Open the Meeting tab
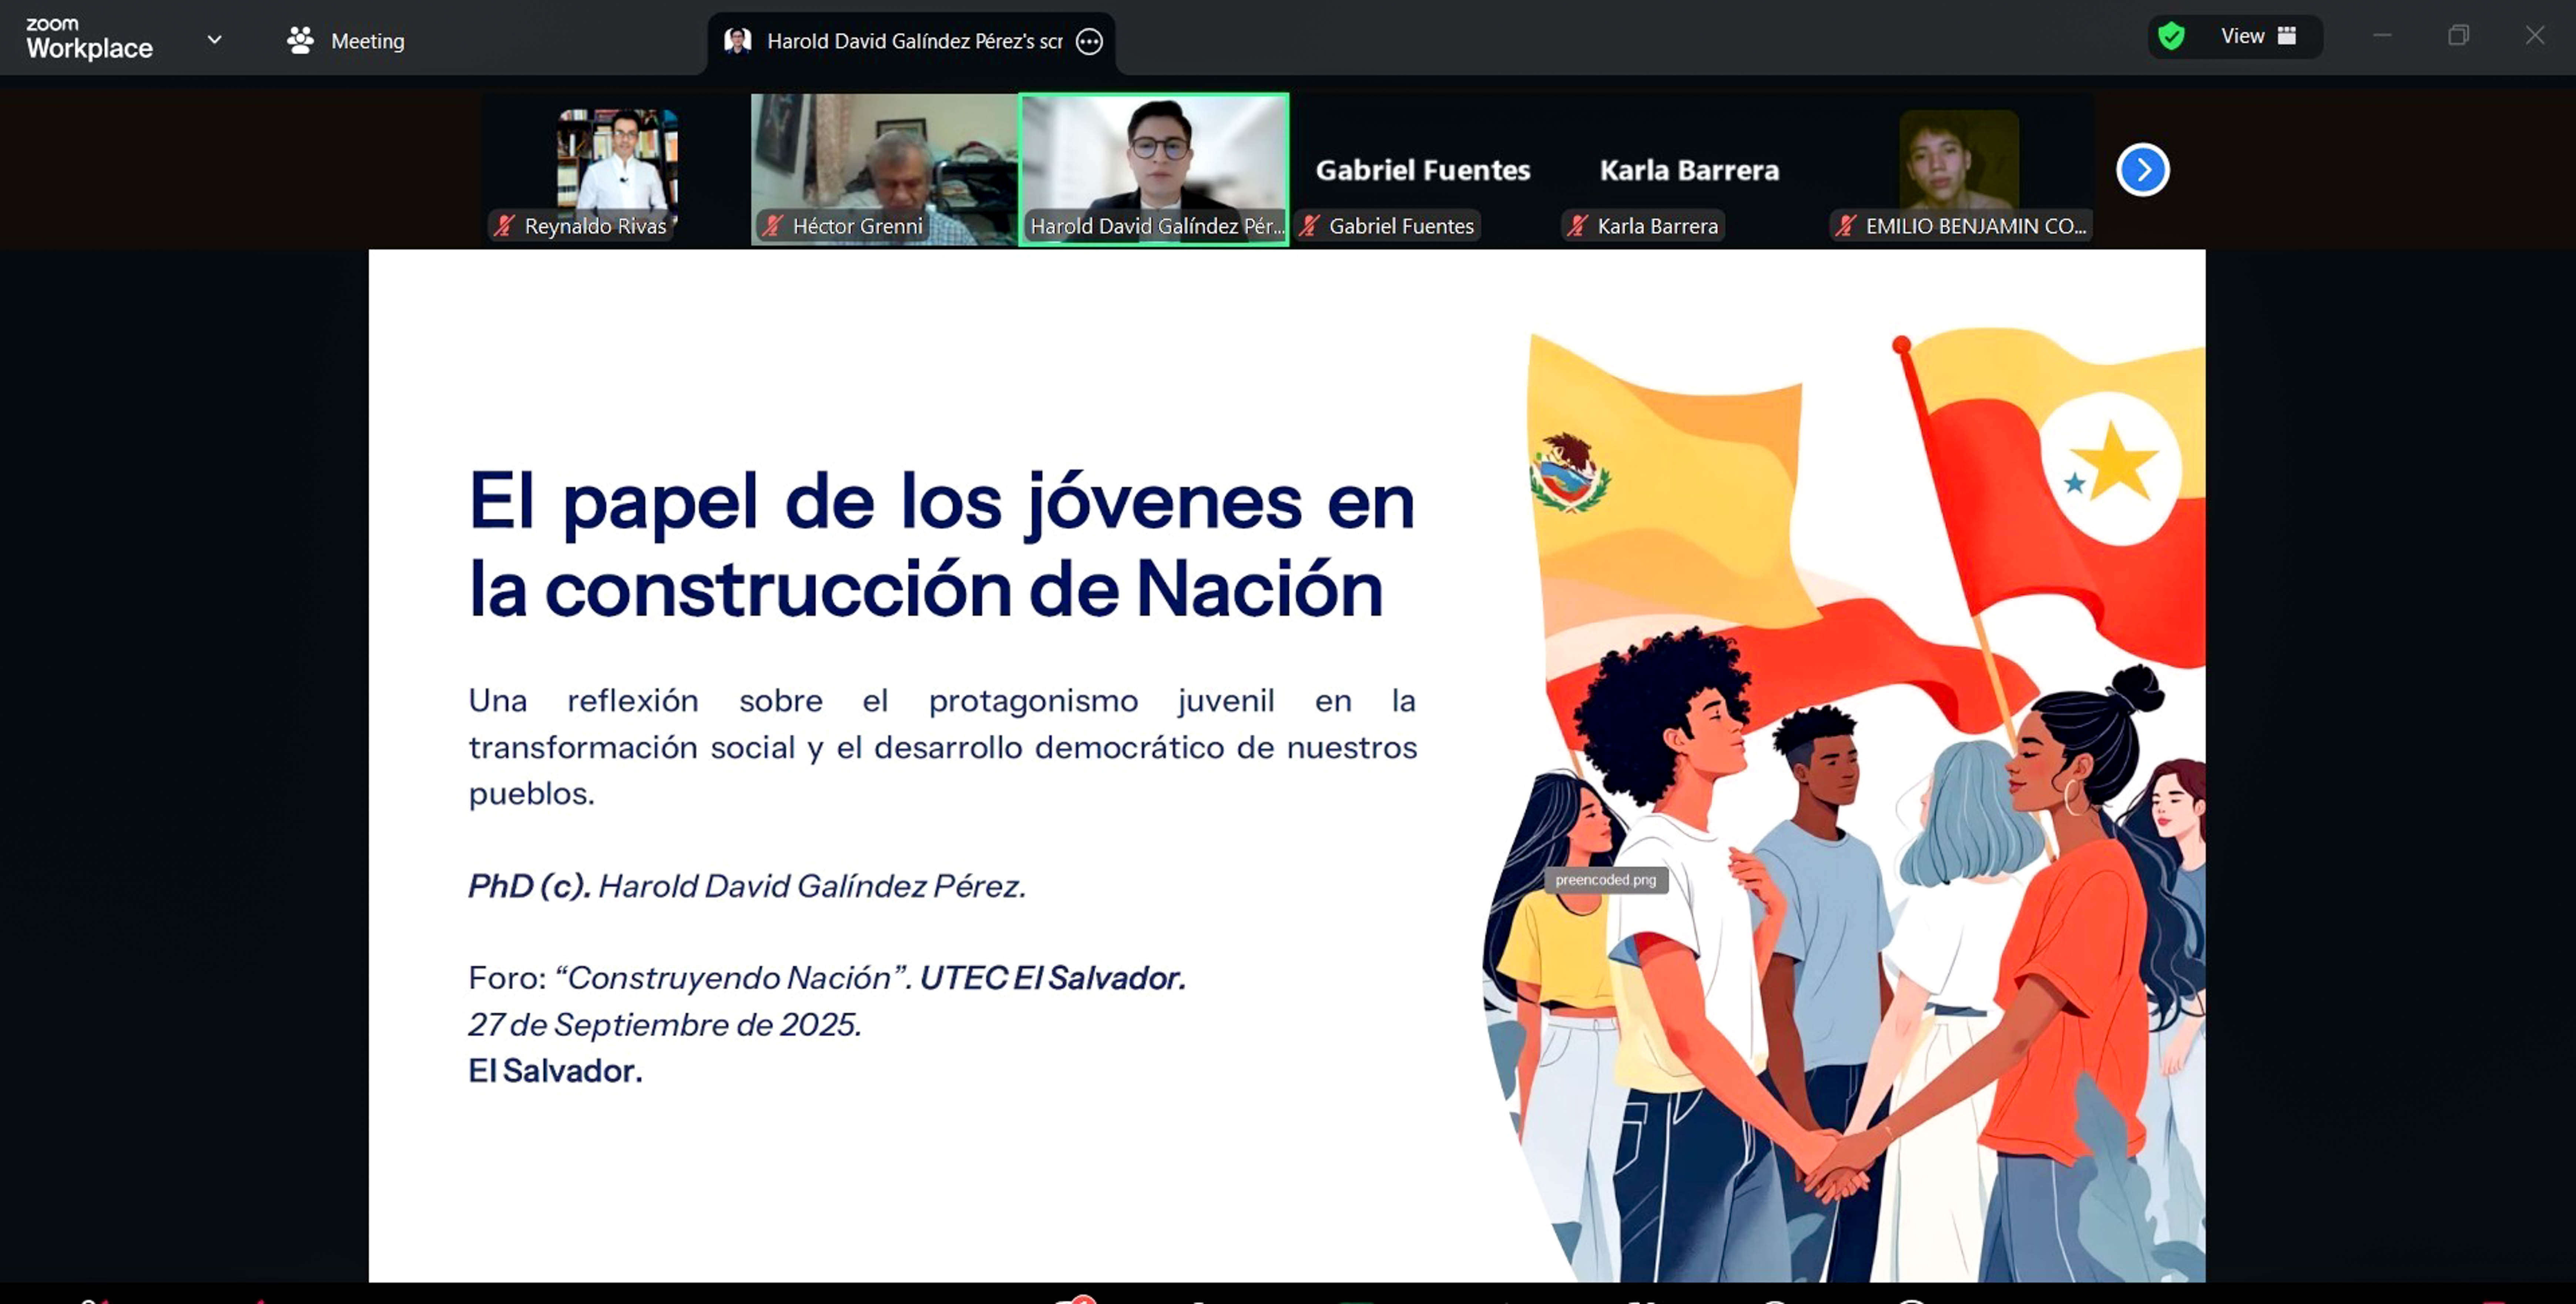 [x=346, y=41]
